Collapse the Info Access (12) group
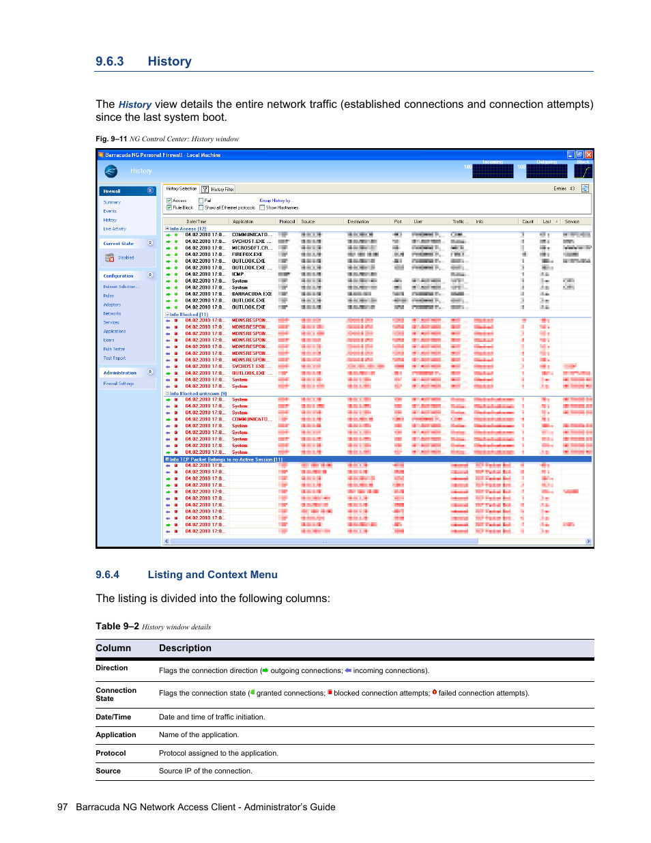651x843 pixels. point(167,229)
